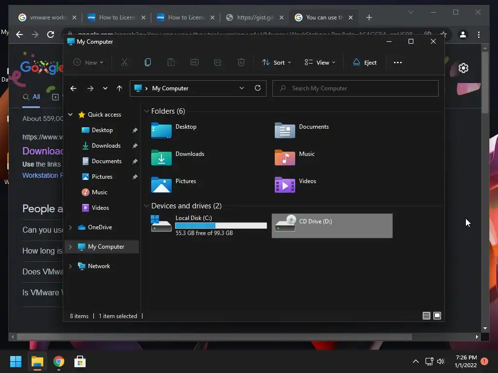Collapse Devices and drives group
Viewport: 498px width, 373px height.
tap(146, 206)
